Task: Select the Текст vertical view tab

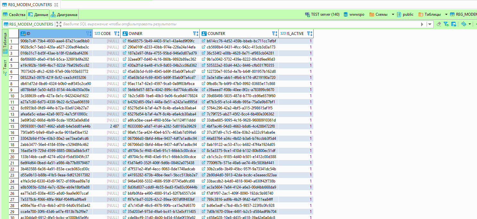Action: pos(5,67)
